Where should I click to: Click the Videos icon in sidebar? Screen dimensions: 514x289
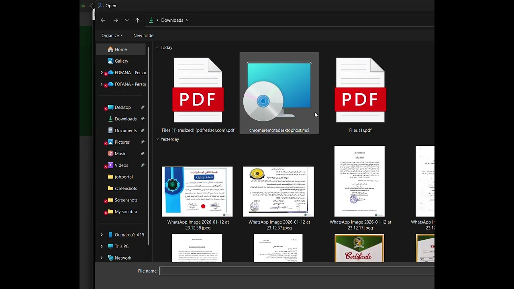coord(110,165)
